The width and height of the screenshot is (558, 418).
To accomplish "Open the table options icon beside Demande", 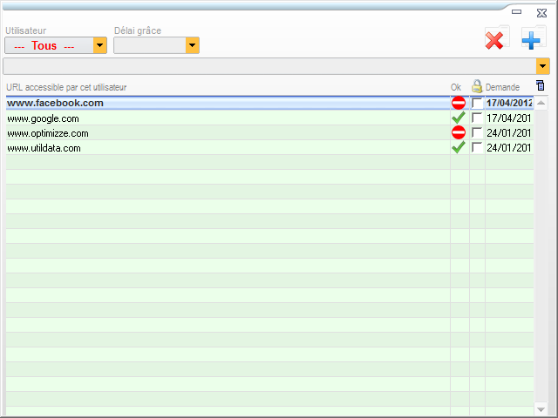I will 541,85.
